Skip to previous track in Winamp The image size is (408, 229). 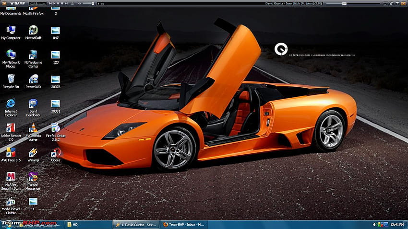point(50,3)
